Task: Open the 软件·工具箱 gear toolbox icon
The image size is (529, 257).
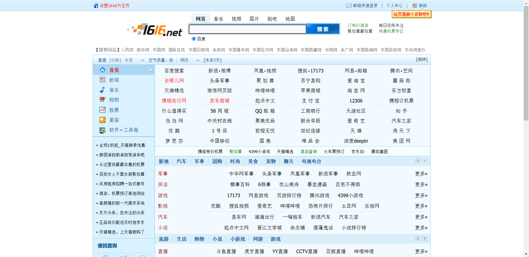Action: pyautogui.click(x=102, y=130)
